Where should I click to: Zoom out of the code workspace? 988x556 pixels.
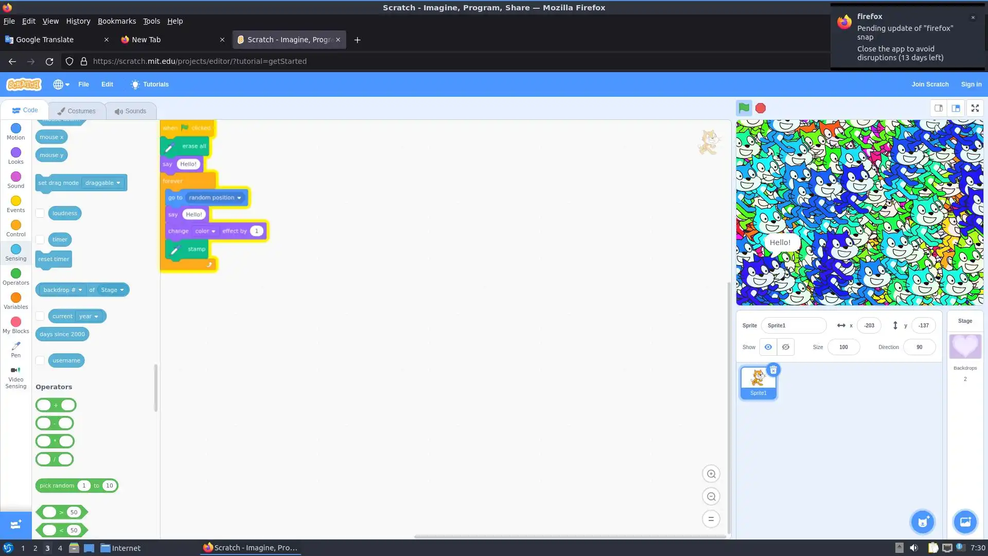coord(711,497)
